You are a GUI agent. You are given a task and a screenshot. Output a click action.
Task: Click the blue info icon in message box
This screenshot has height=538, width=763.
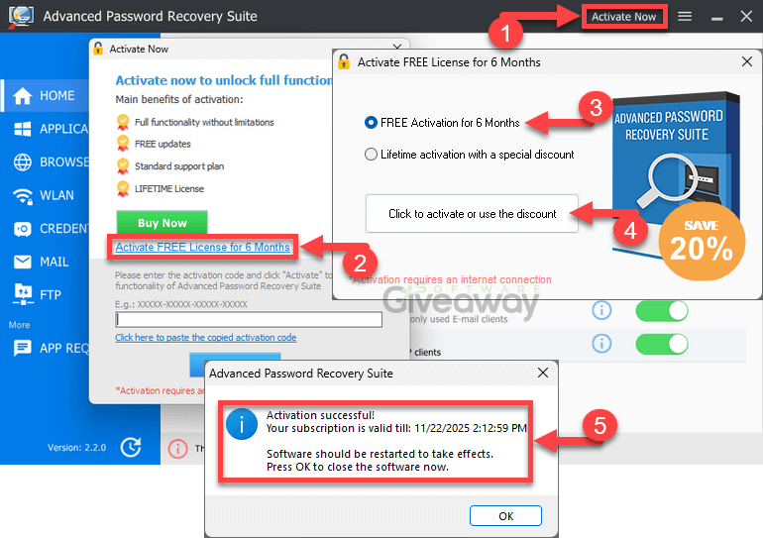coord(242,424)
